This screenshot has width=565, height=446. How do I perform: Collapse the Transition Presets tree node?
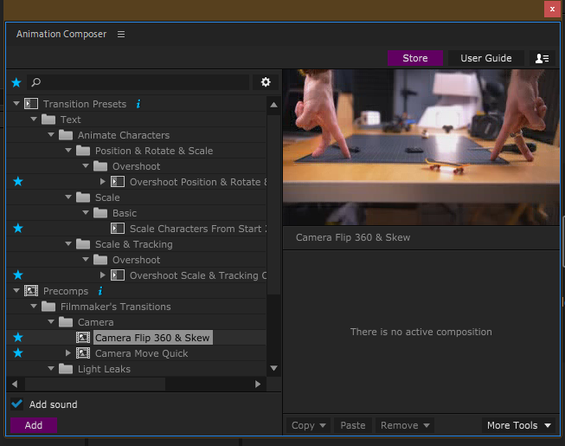pos(16,104)
